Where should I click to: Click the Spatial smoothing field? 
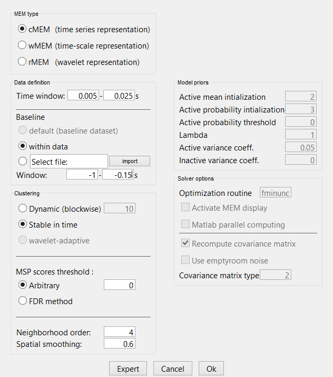click(x=120, y=344)
